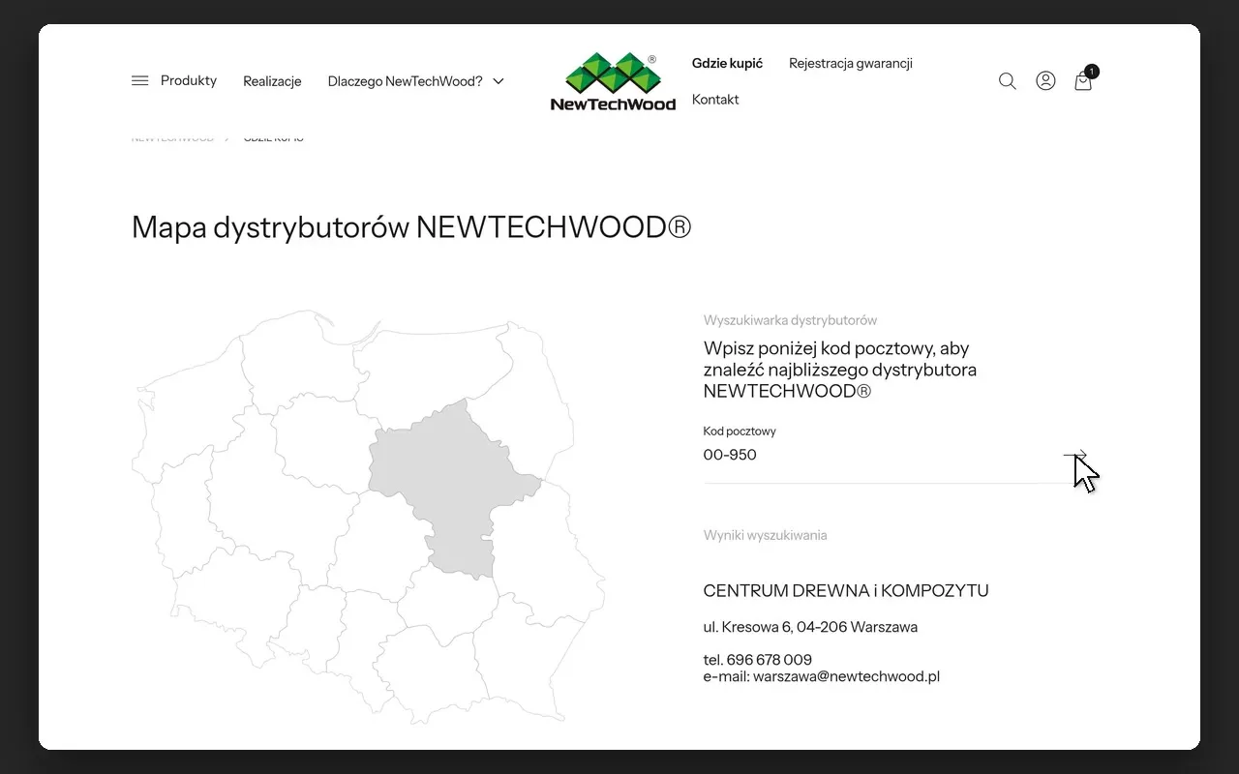The height and width of the screenshot is (774, 1239).
Task: Open the shopping cart icon
Action: point(1084,80)
